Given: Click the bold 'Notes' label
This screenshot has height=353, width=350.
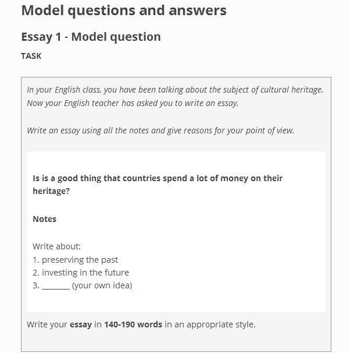Looking at the screenshot, I should [x=45, y=219].
